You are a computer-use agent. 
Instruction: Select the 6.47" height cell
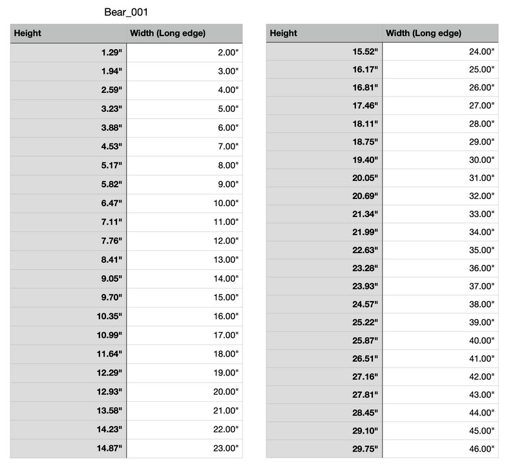(69, 204)
